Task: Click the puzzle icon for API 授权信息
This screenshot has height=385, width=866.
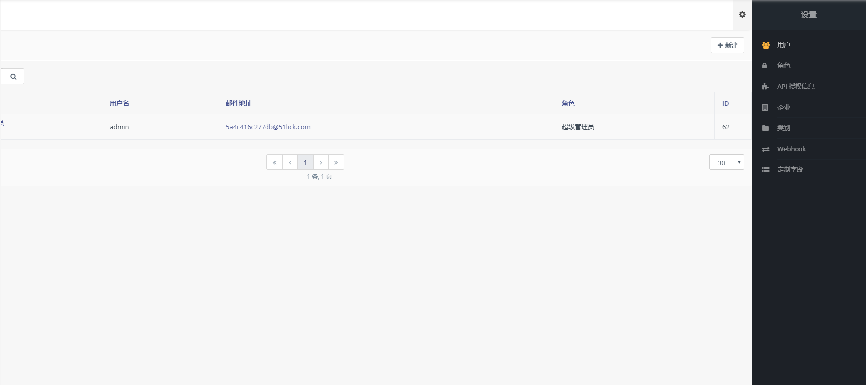Action: 765,87
